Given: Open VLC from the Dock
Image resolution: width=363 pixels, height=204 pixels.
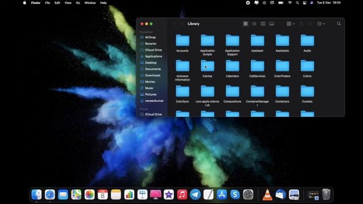Looking at the screenshot, I should 267,194.
